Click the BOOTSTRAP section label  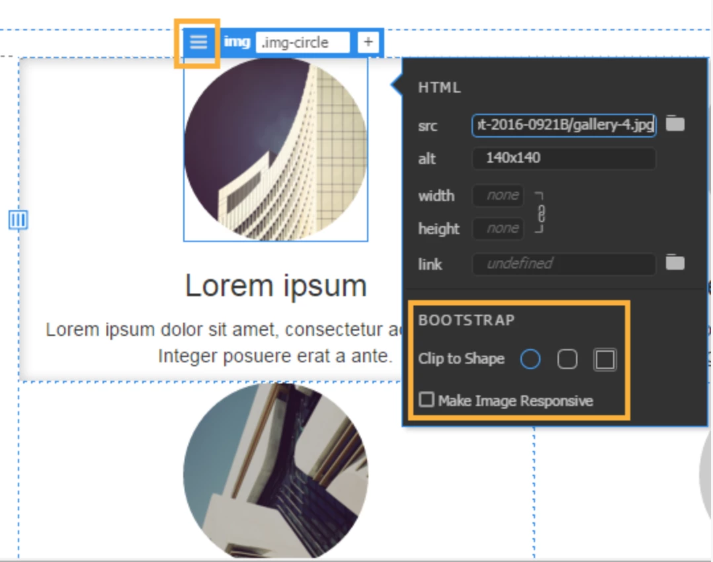coord(466,320)
